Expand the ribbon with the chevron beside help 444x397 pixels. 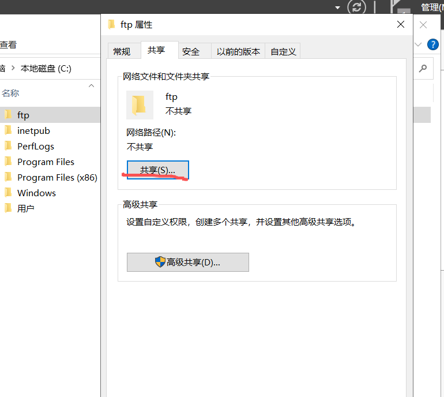[x=419, y=44]
